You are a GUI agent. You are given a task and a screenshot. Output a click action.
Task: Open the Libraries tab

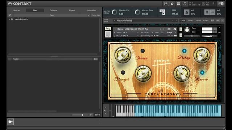tap(16, 10)
